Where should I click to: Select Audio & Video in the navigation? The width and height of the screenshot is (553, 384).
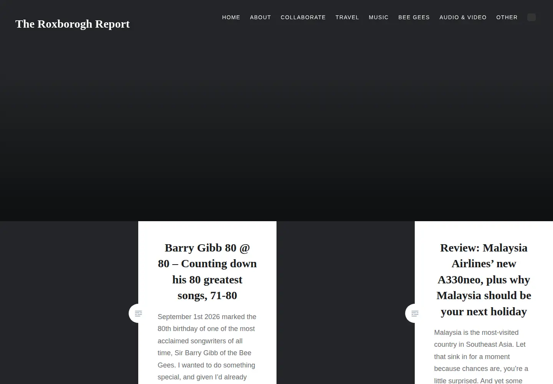point(463,17)
